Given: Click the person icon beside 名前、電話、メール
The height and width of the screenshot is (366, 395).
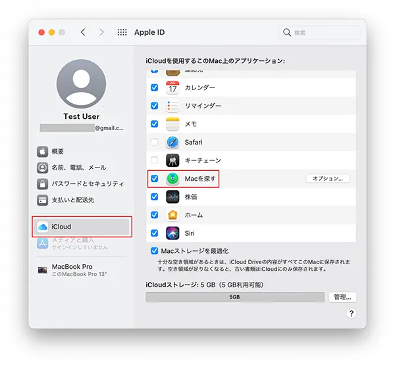Looking at the screenshot, I should 42,168.
